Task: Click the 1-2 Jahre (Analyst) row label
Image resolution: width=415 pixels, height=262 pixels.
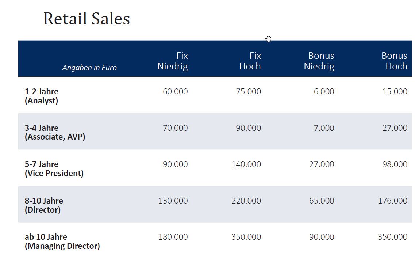Action: pos(42,96)
